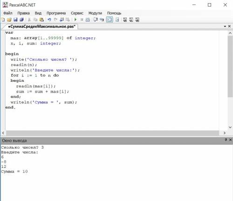Screen dimensions: 233x201
Task: Paste from clipboard using toolbar icon
Action: 41,20
